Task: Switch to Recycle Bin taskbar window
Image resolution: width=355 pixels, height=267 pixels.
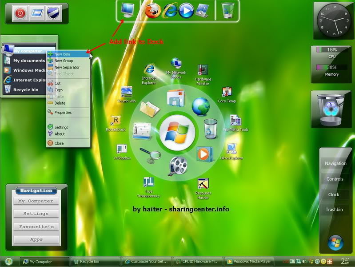Action: (96, 262)
